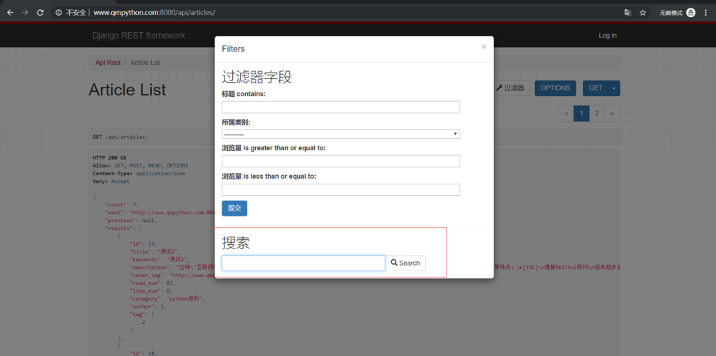Go forward with browser forward arrow
The image size is (716, 356).
25,13
